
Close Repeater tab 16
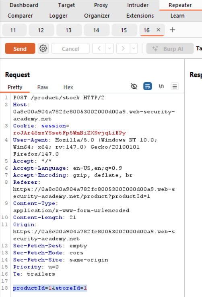coord(159,30)
